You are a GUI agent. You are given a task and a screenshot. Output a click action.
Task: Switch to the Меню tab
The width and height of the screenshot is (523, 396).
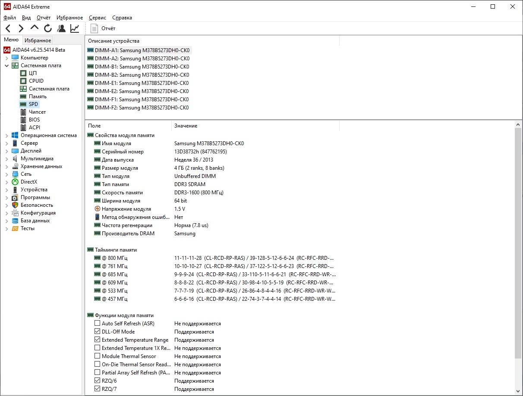click(x=11, y=40)
